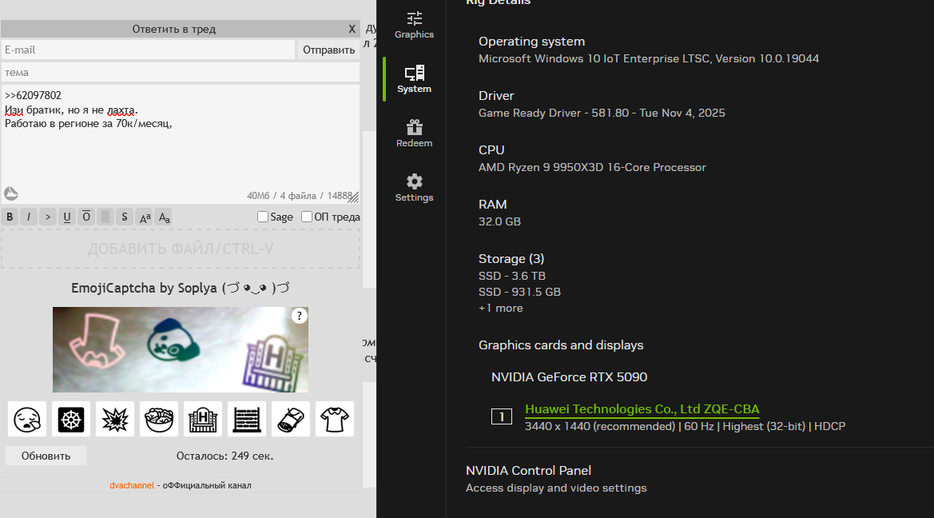Click the '32.0 GB' RAM value
This screenshot has height=518, width=934.
[x=500, y=221]
